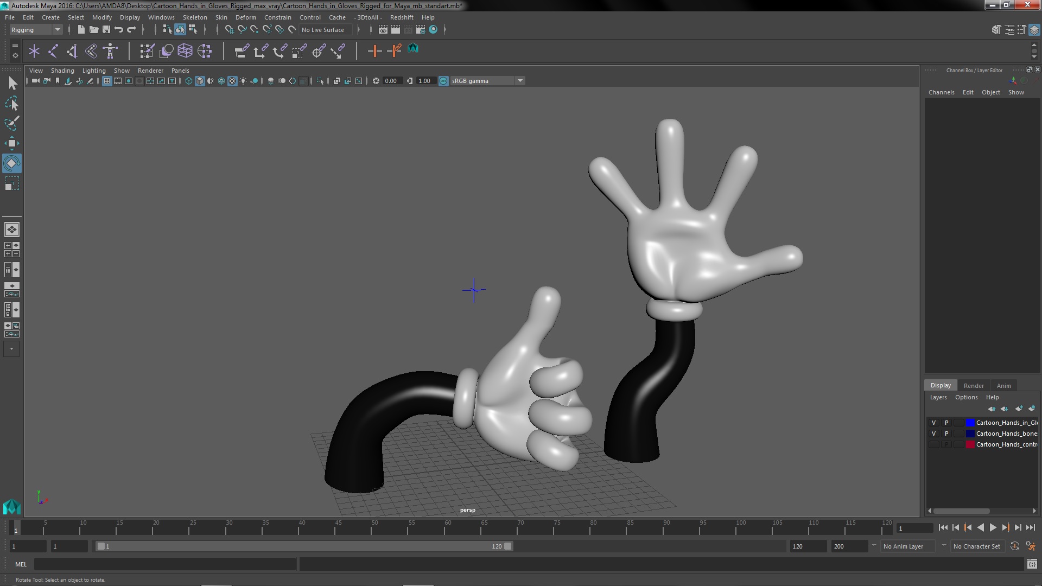Click the Create Lattice shelf icon
The width and height of the screenshot is (1042, 586).
tap(185, 51)
